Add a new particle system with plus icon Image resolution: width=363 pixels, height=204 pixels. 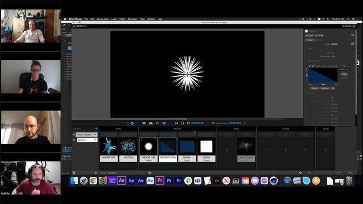(x=96, y=129)
